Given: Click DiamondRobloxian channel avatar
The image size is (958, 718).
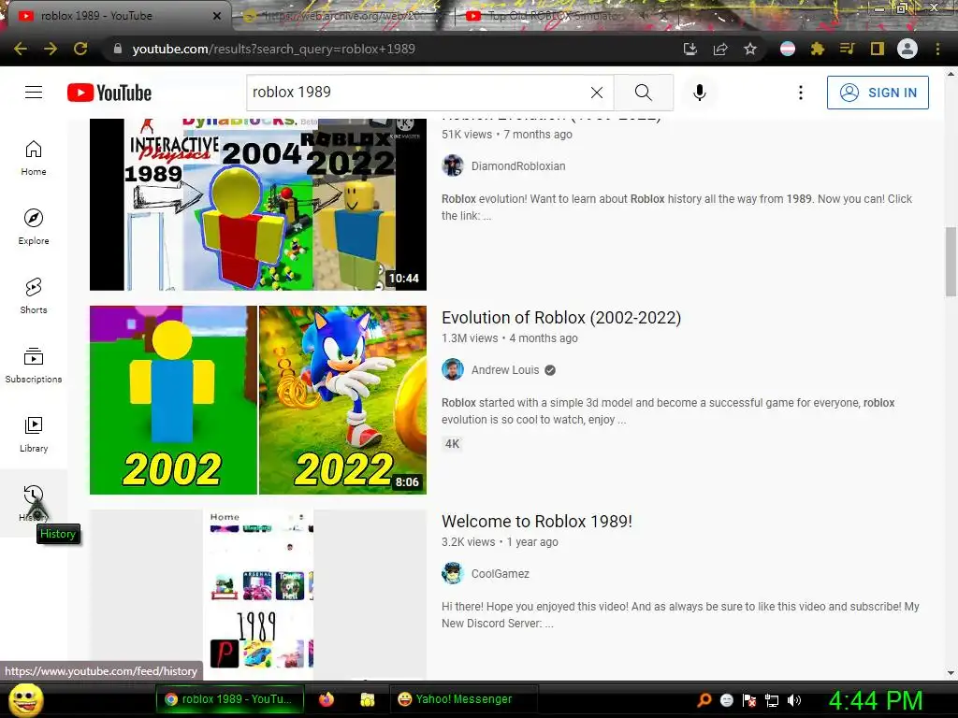Looking at the screenshot, I should 453,166.
